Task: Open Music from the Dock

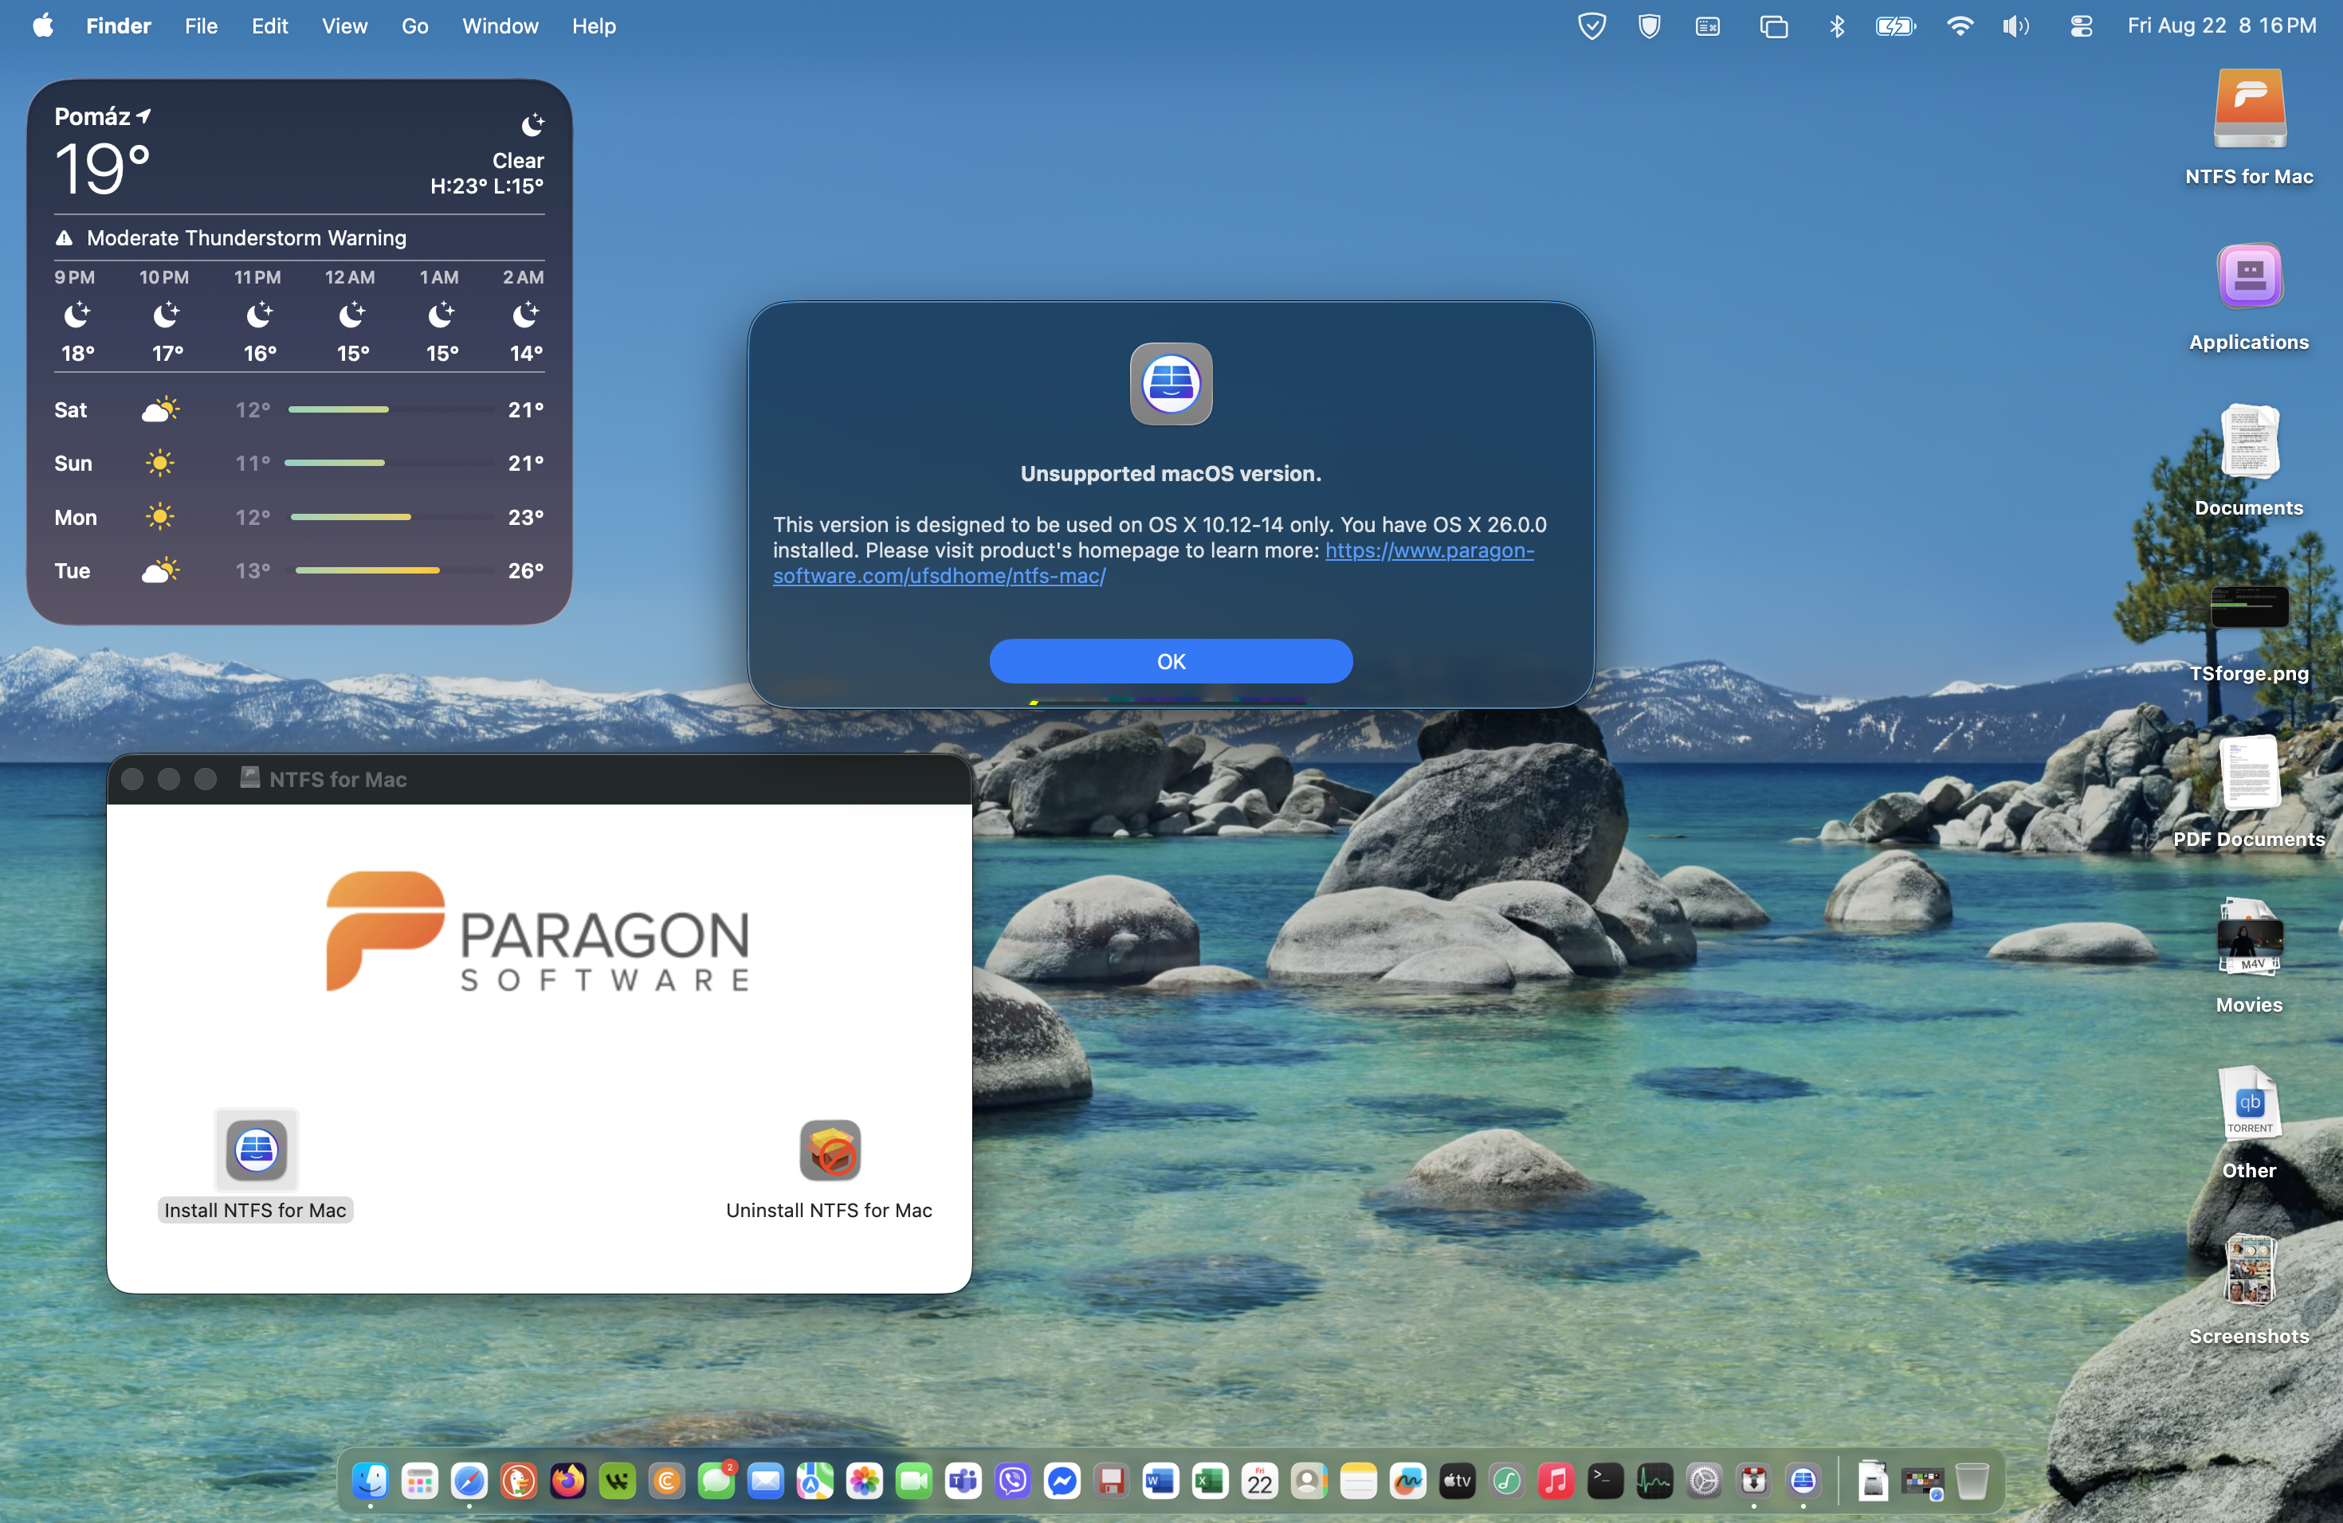Action: point(1556,1481)
